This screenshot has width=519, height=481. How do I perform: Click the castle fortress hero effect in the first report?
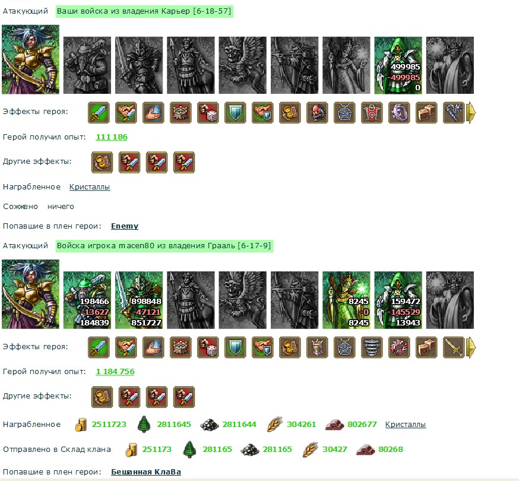tap(181, 113)
